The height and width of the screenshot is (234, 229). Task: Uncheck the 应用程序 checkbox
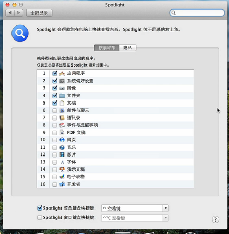[55, 73]
